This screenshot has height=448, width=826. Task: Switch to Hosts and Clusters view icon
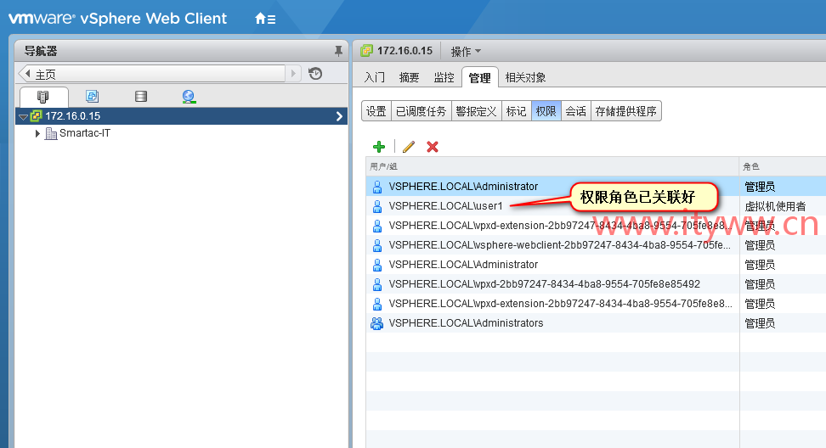(43, 97)
